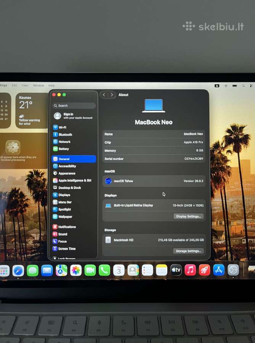This screenshot has width=255, height=343.
Task: Go forward with the right chevron
Action: point(112,95)
